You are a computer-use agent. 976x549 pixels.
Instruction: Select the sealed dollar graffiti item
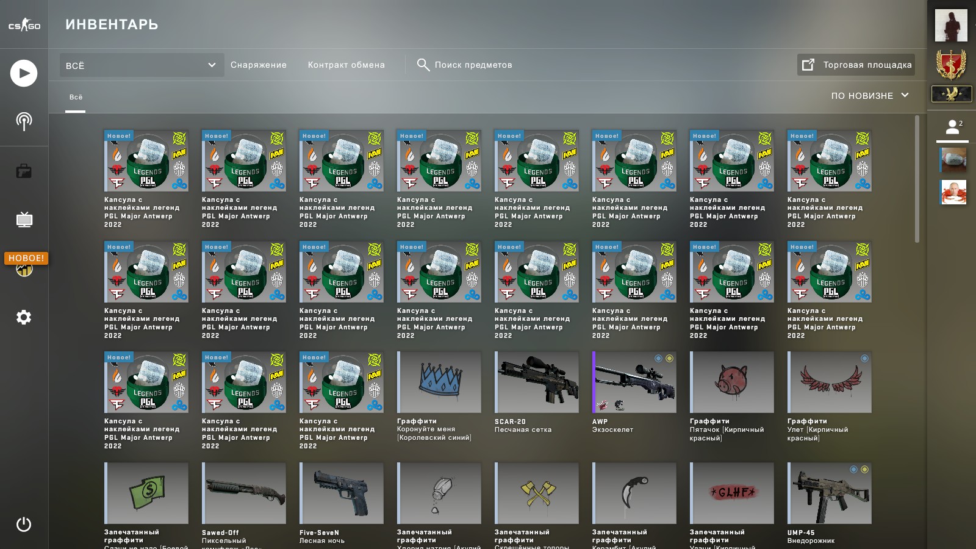pyautogui.click(x=146, y=493)
